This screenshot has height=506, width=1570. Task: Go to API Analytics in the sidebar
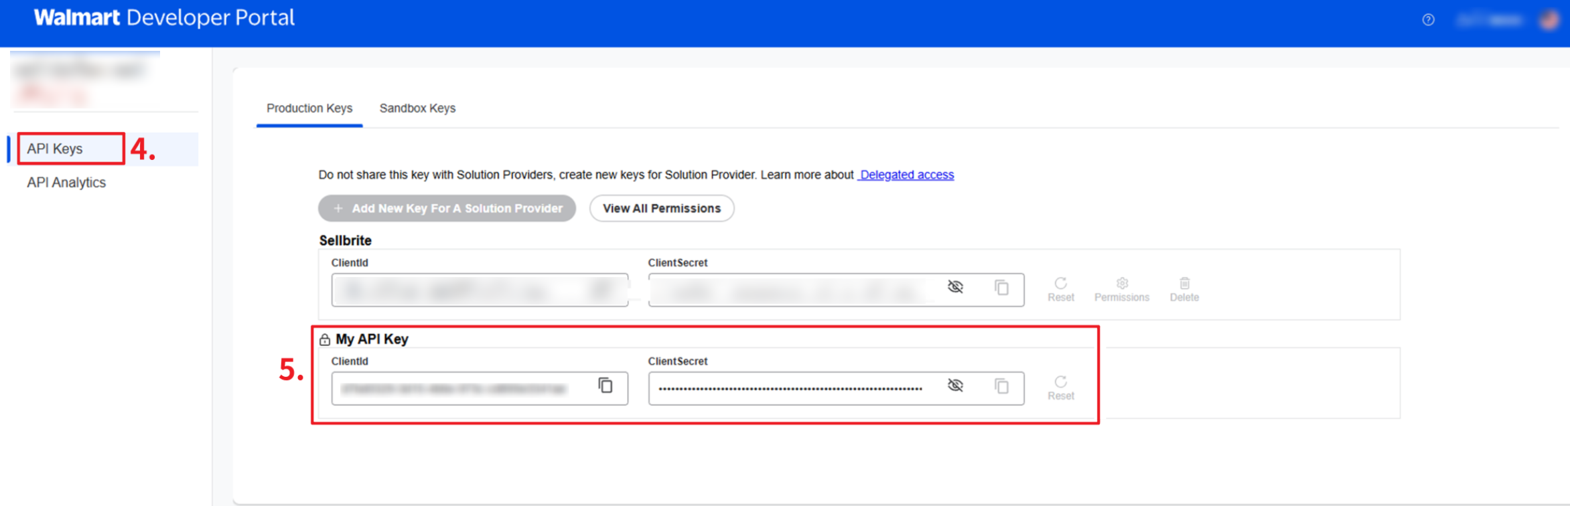[x=66, y=183]
